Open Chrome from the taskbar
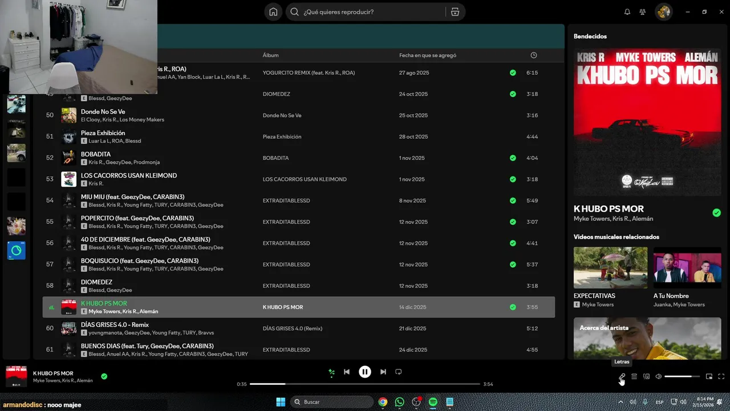This screenshot has height=411, width=730. coord(383,402)
